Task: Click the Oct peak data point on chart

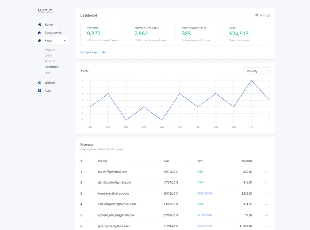Action: pyautogui.click(x=251, y=81)
